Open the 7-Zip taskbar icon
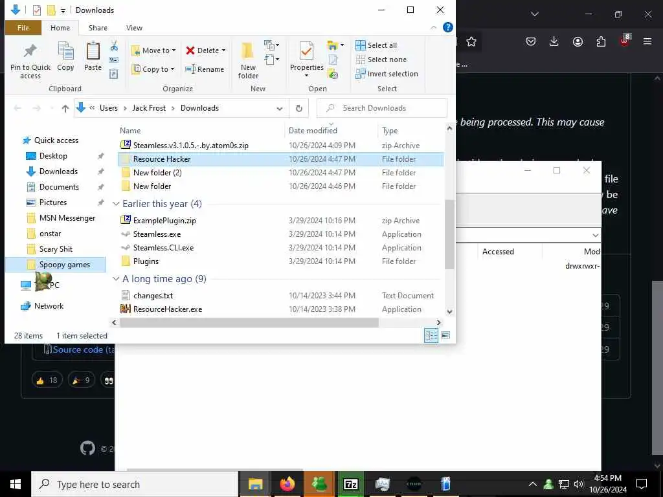 point(350,484)
